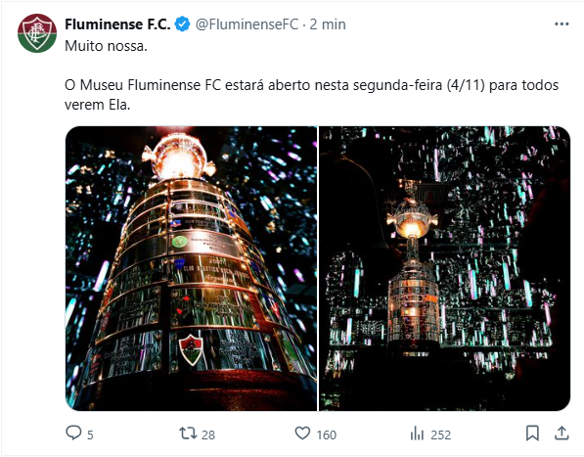Image resolution: width=584 pixels, height=457 pixels.
Task: Click the reply count 5
Action: pos(90,434)
